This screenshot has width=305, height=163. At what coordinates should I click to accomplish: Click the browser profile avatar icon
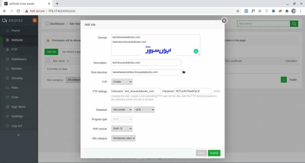pyautogui.click(x=293, y=11)
